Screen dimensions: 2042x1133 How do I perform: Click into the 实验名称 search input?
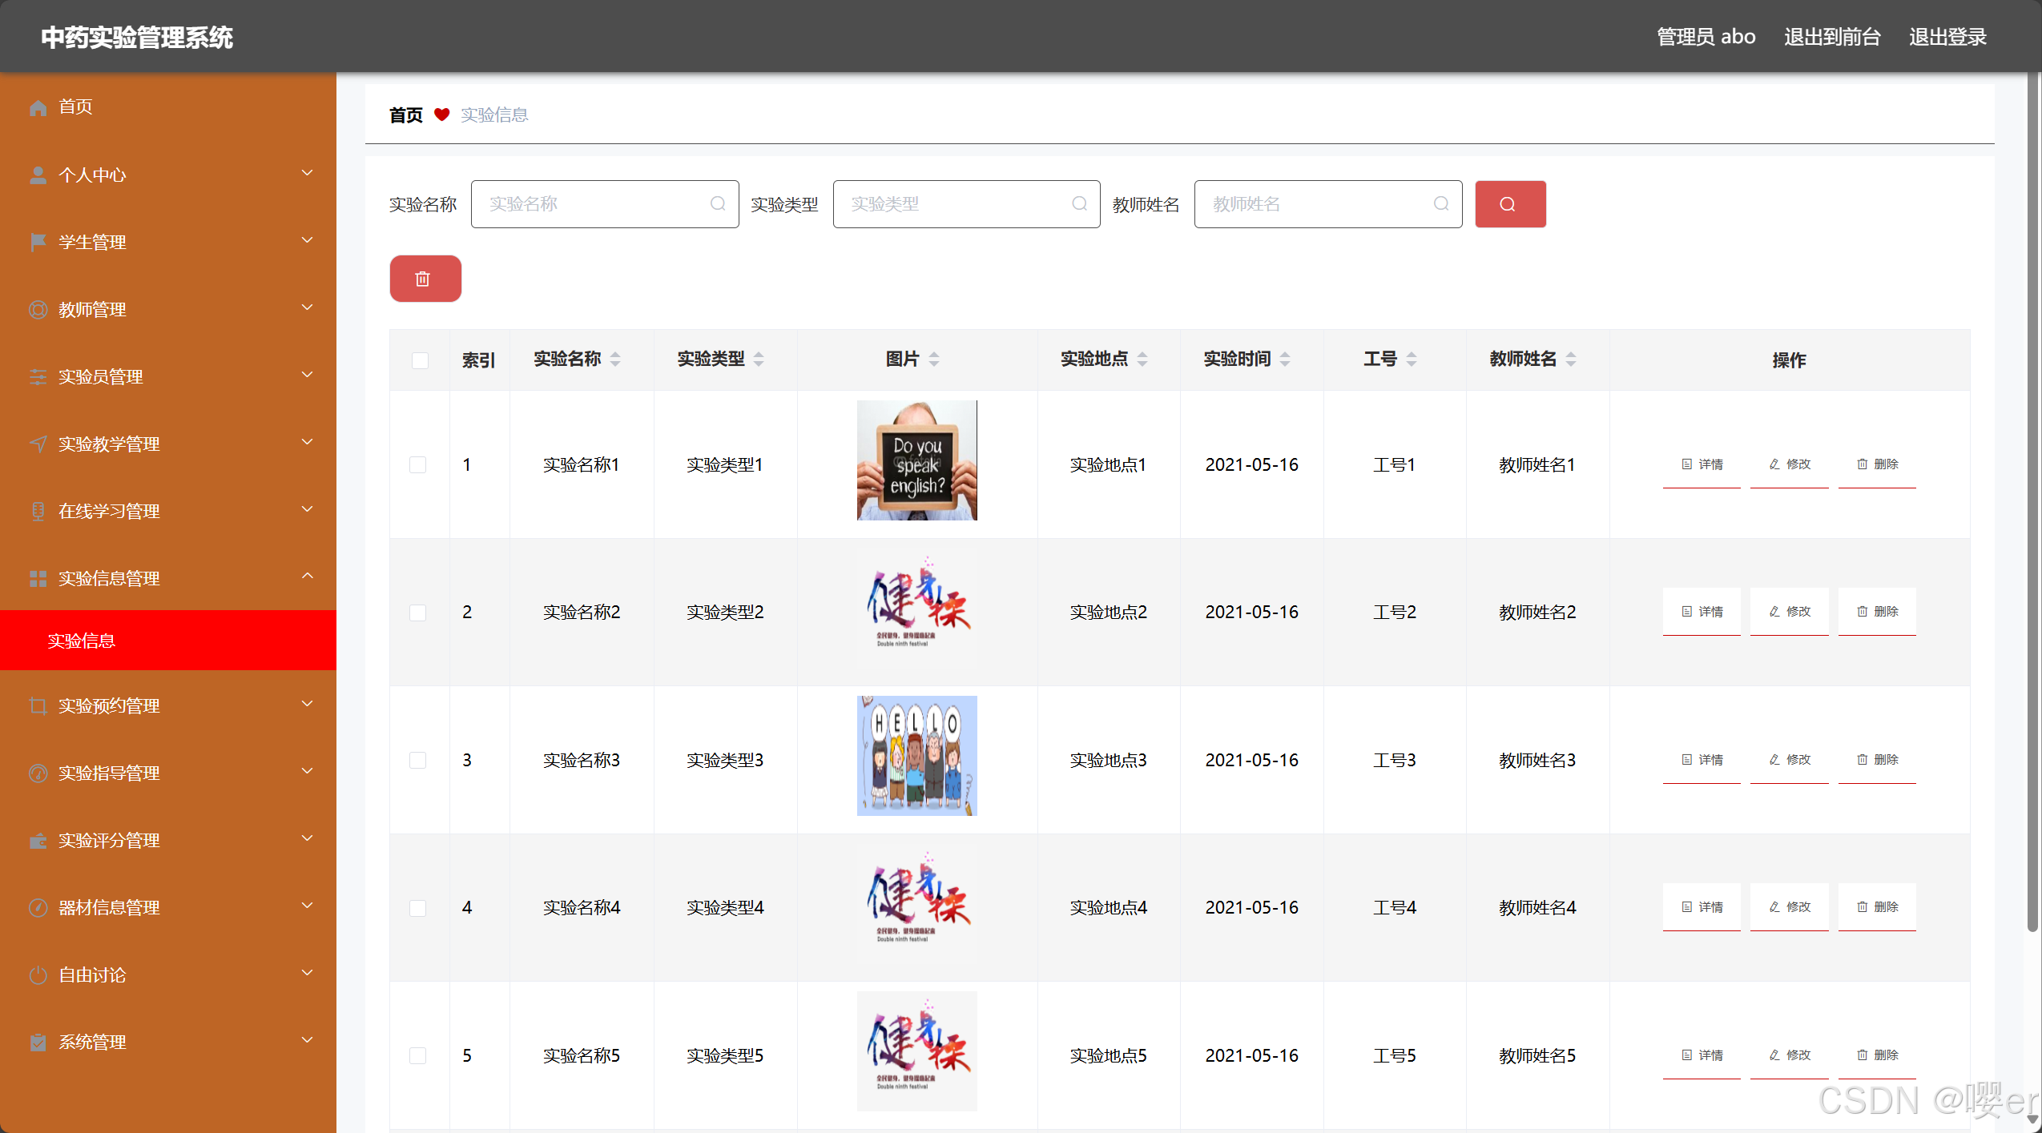click(x=605, y=204)
